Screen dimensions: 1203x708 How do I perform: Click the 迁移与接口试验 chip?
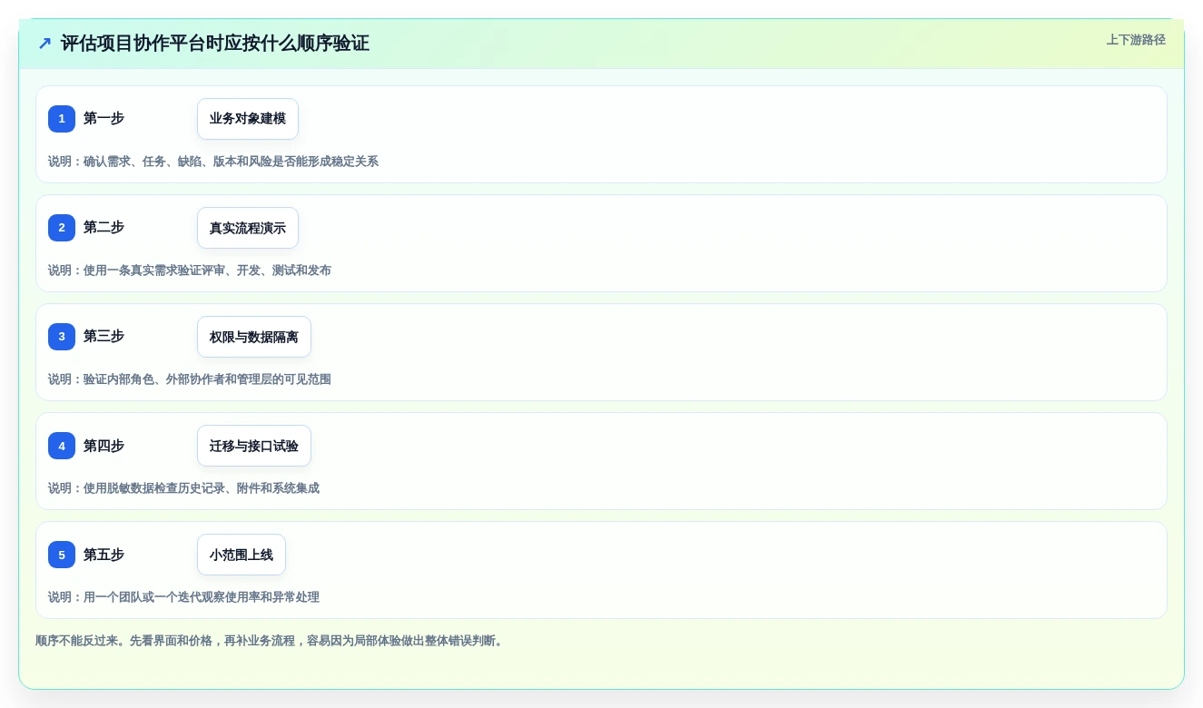[254, 446]
